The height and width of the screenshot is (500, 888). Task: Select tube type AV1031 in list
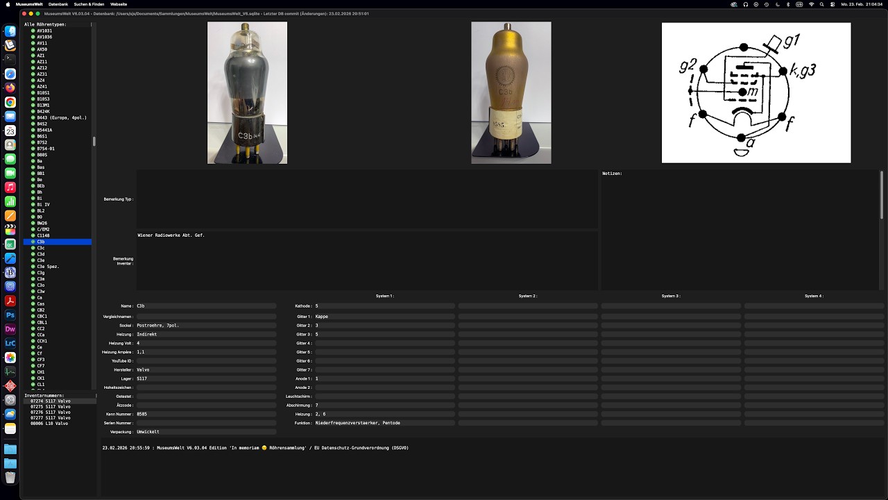coord(58,31)
